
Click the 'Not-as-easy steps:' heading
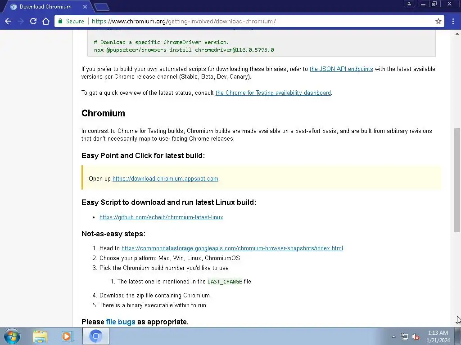pos(113,234)
